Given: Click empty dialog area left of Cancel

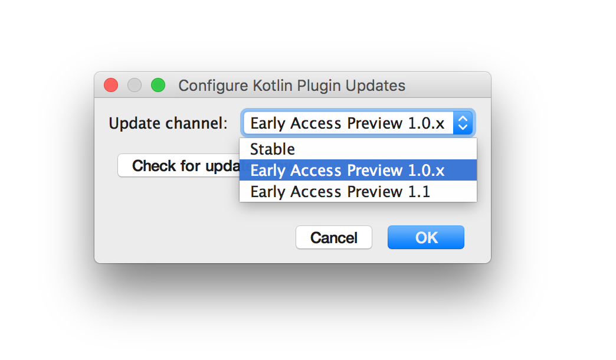Looking at the screenshot, I should click(x=196, y=237).
